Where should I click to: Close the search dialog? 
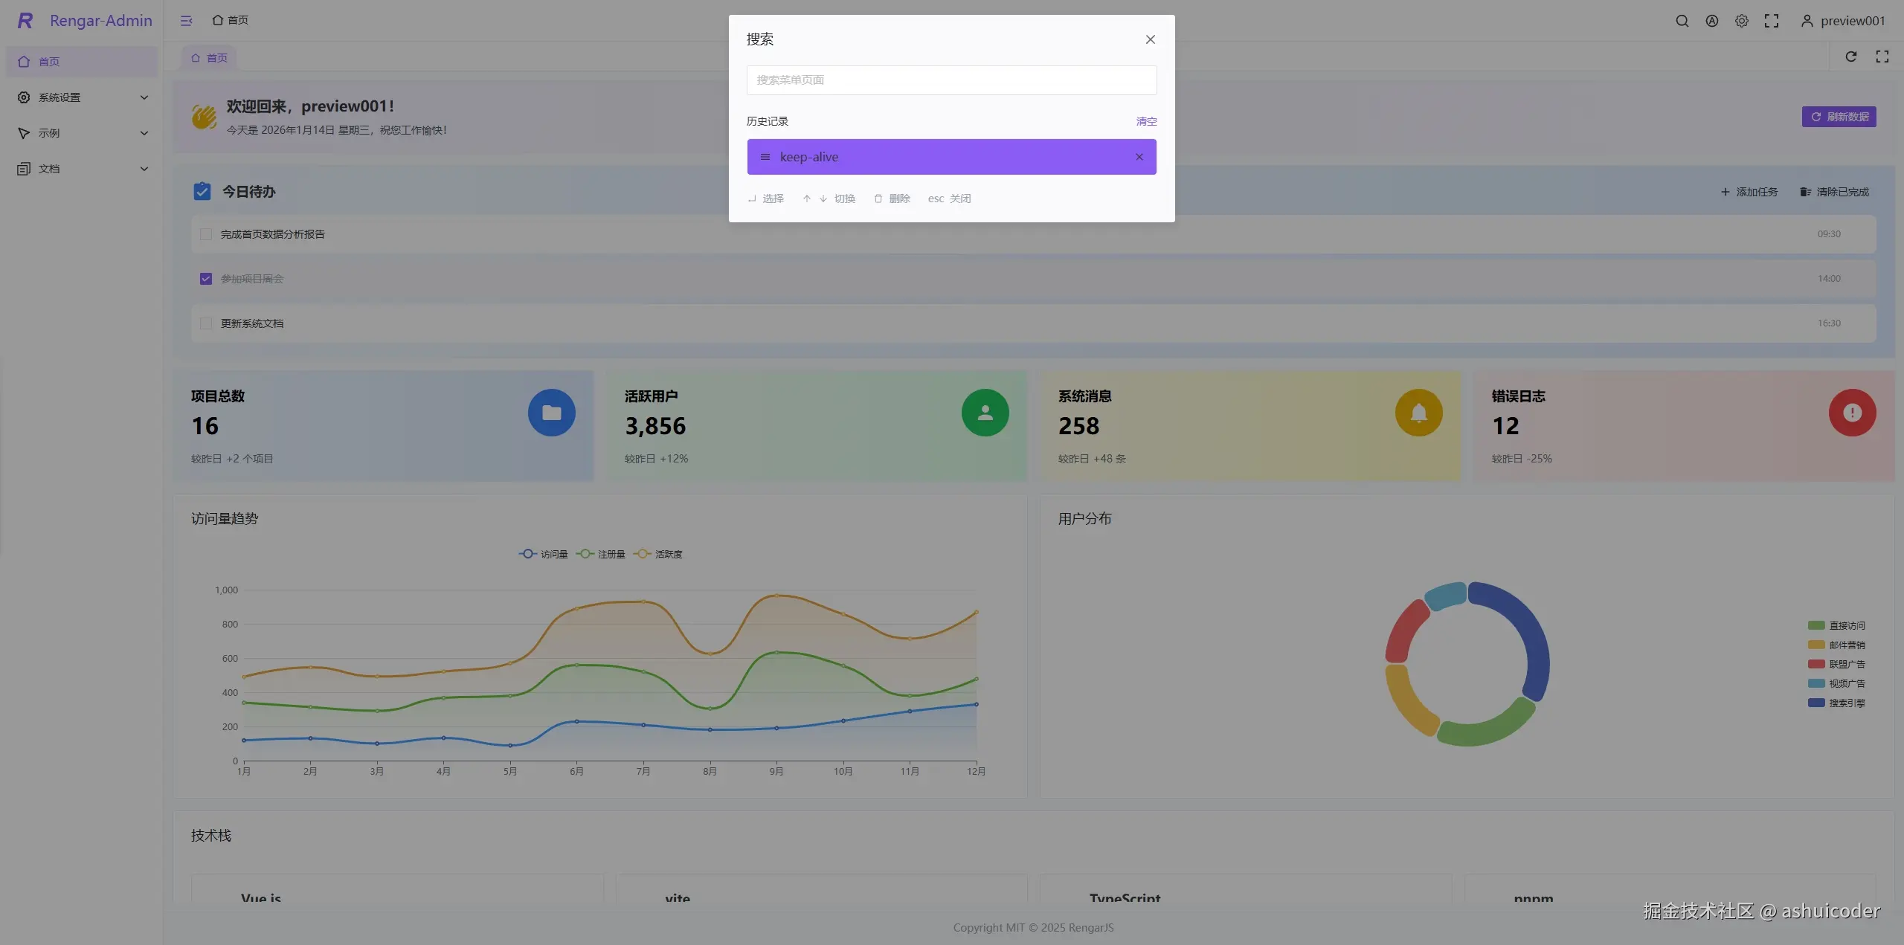click(1150, 39)
